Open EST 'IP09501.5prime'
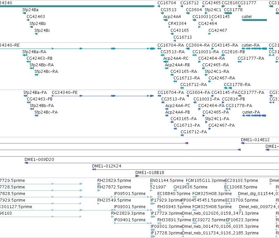This screenshot has height=238, width=279. point(130,194)
